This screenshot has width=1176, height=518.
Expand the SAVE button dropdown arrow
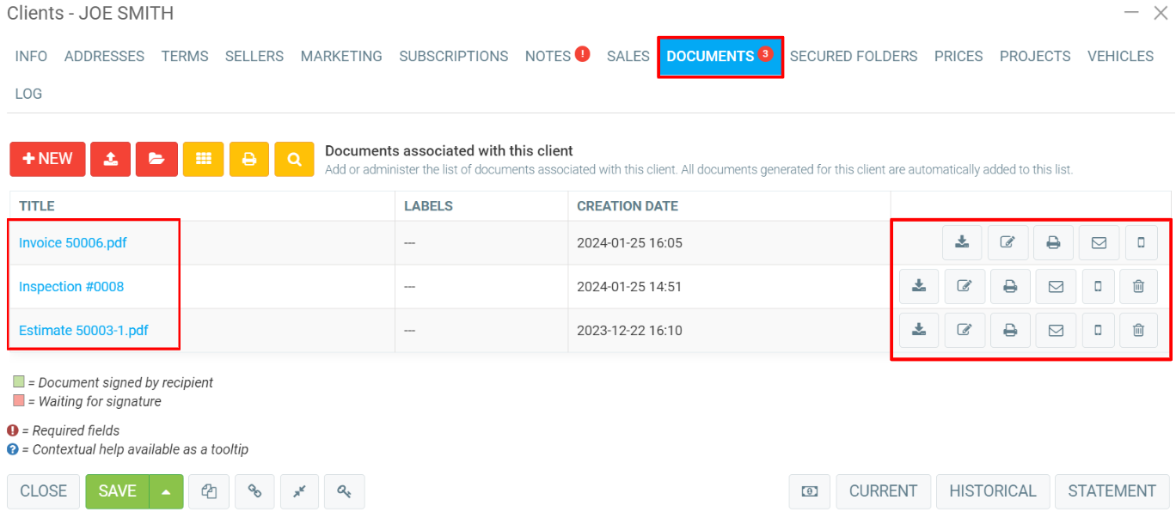tap(166, 491)
